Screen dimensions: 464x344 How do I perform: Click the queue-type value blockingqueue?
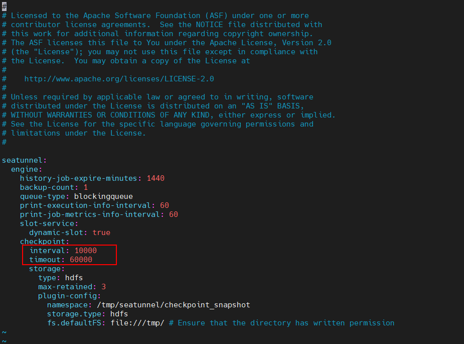pos(103,196)
